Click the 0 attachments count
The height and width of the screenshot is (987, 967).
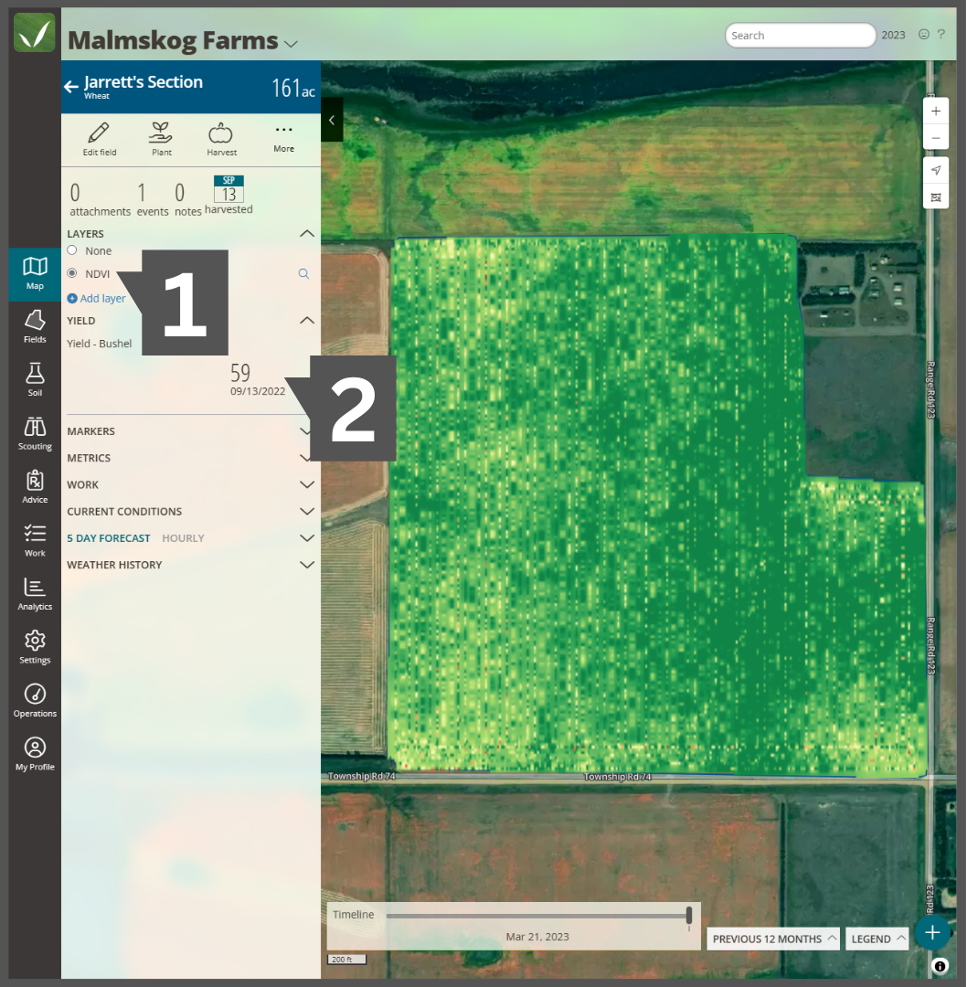101,199
